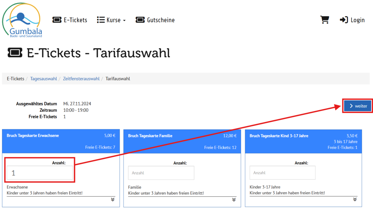Expand Erwachsene ticket details chevron
Screen dimensions: 373x209
pos(113,199)
